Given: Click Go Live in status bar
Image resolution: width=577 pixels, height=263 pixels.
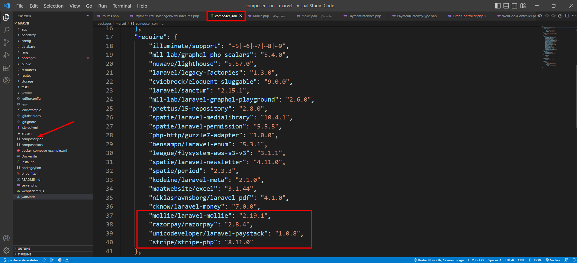Looking at the screenshot, I should 553,260.
